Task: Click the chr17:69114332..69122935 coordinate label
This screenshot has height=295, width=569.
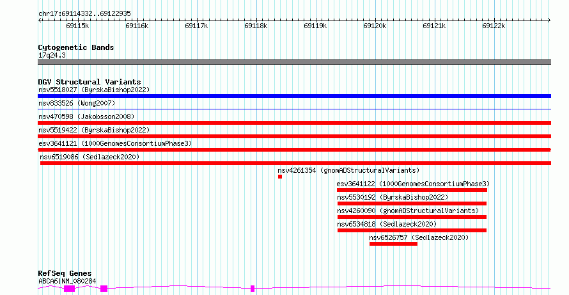Action: [x=85, y=14]
